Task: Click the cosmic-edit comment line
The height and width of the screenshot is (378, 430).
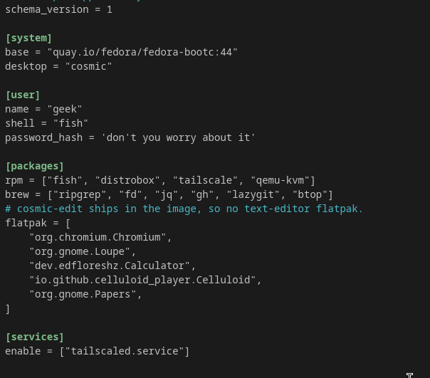Action: tap(184, 209)
